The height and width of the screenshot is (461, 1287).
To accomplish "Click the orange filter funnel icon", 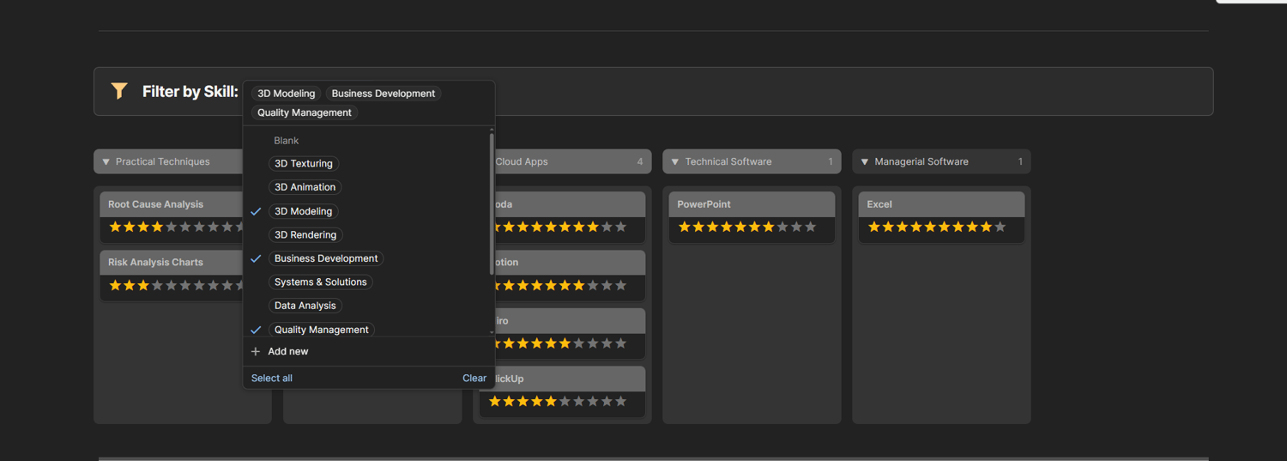I will point(119,90).
